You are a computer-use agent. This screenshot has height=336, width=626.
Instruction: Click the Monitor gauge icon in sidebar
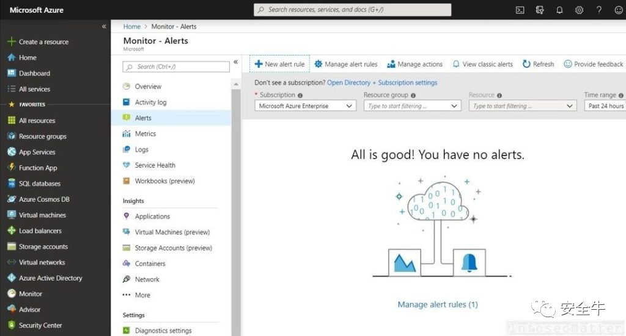click(12, 293)
